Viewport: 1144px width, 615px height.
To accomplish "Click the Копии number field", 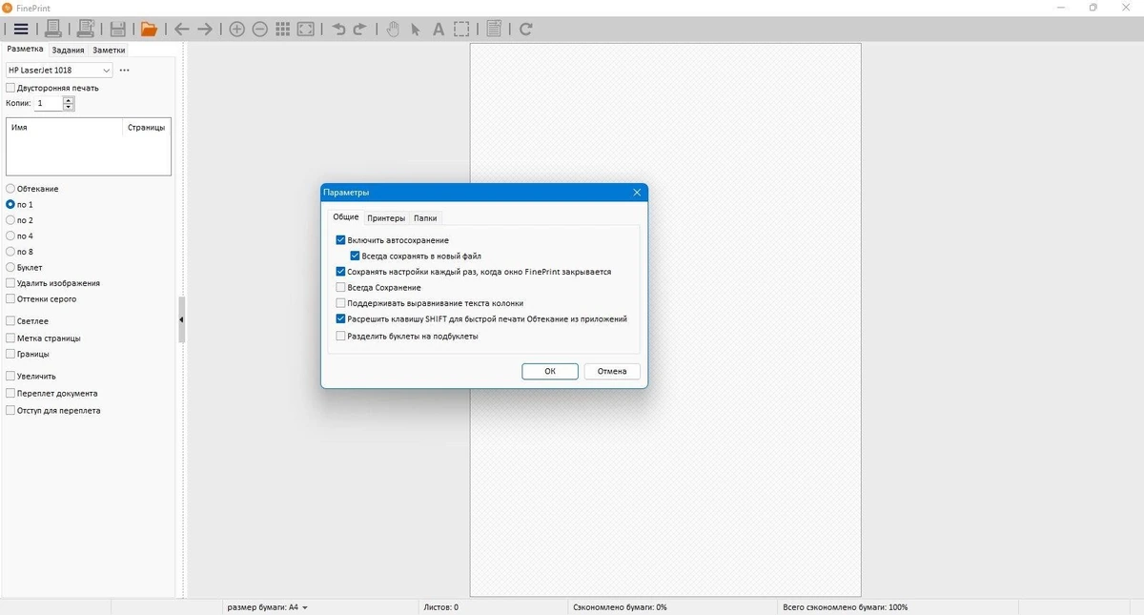I will point(49,103).
